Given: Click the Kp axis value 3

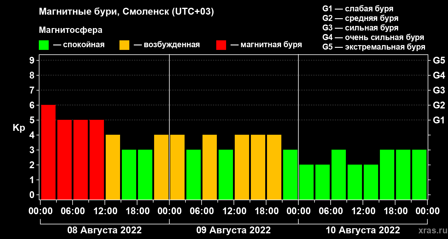Looking at the screenshot, I should (x=33, y=150).
